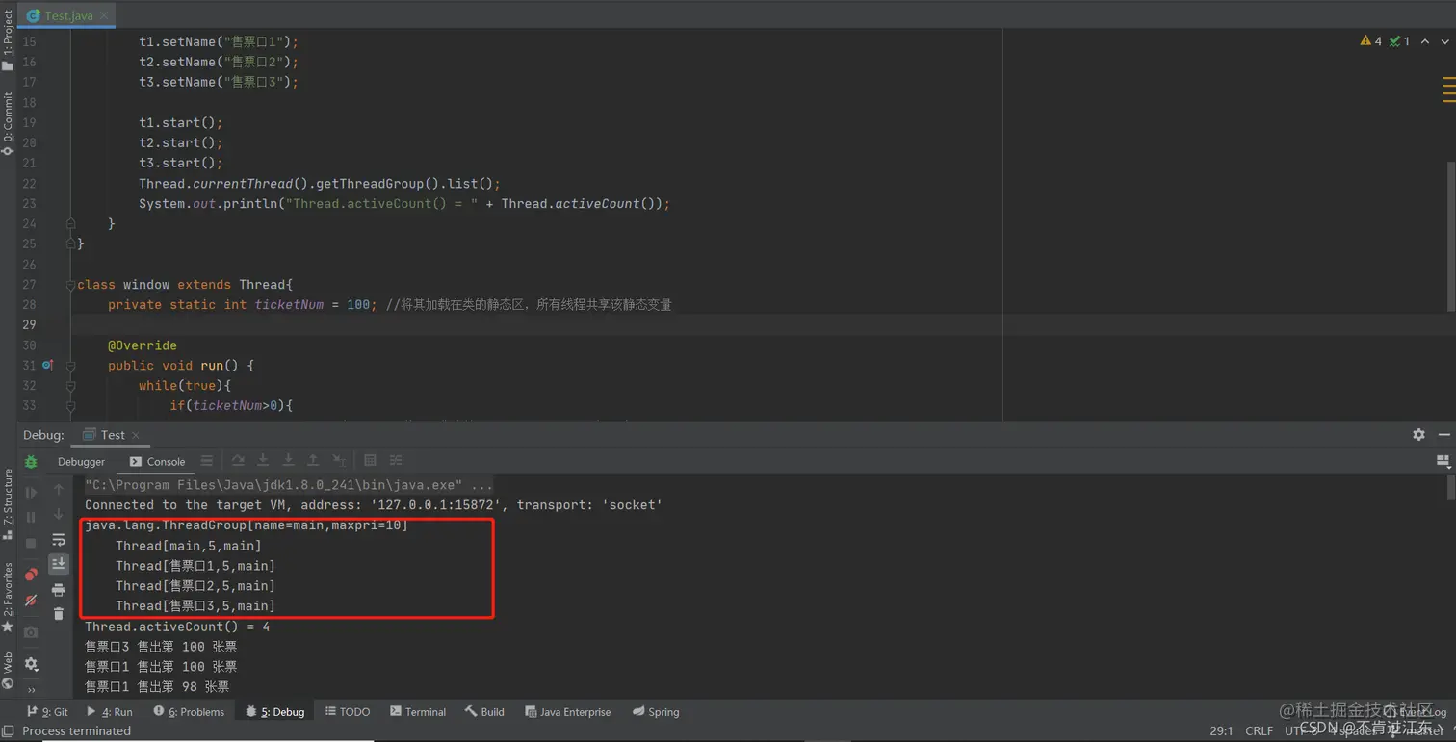Click the 4 warnings indicator
The height and width of the screenshot is (742, 1456).
(x=1370, y=41)
